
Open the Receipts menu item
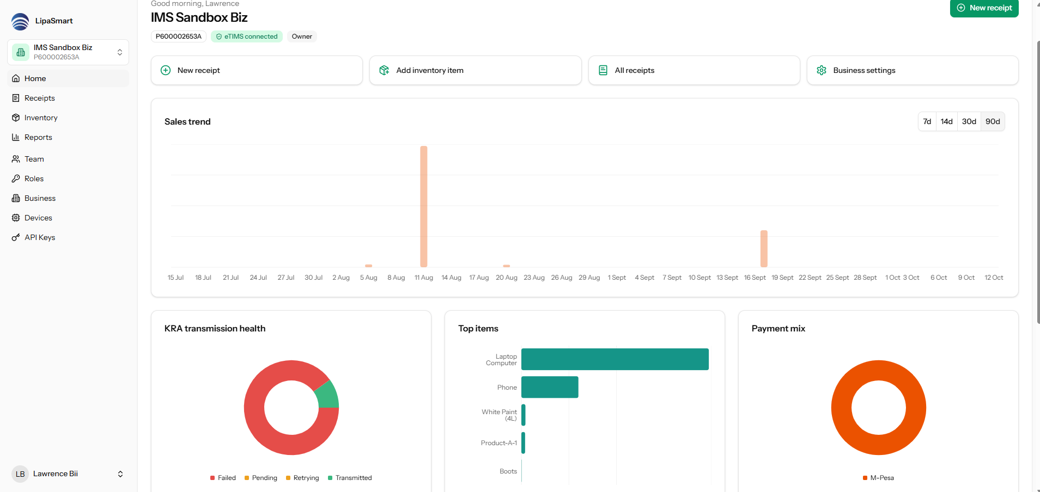click(x=68, y=98)
